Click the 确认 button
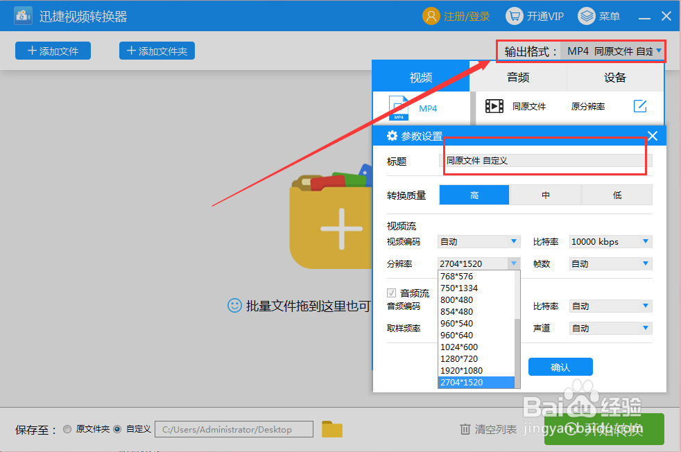The width and height of the screenshot is (681, 452). 560,367
